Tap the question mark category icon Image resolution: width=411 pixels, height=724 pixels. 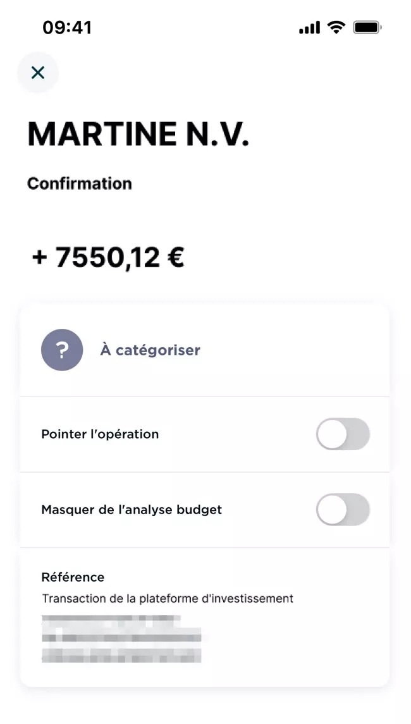point(62,350)
